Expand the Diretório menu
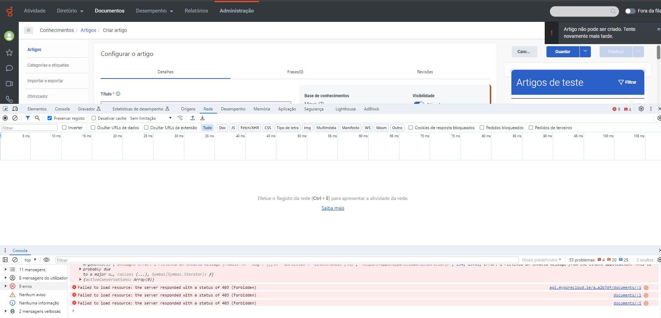The width and height of the screenshot is (661, 318). [x=70, y=11]
